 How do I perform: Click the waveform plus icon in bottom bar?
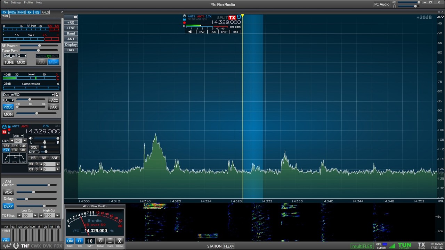[7, 246]
